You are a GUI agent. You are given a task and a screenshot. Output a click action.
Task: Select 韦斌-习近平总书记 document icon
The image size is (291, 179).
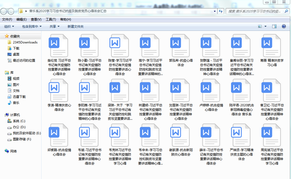89,135
